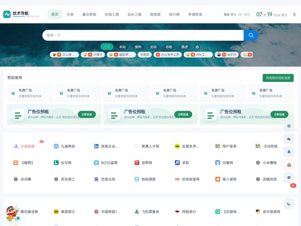This screenshot has width=301, height=226.
Task: Go to 首页 nav tab
Action: tap(55, 15)
